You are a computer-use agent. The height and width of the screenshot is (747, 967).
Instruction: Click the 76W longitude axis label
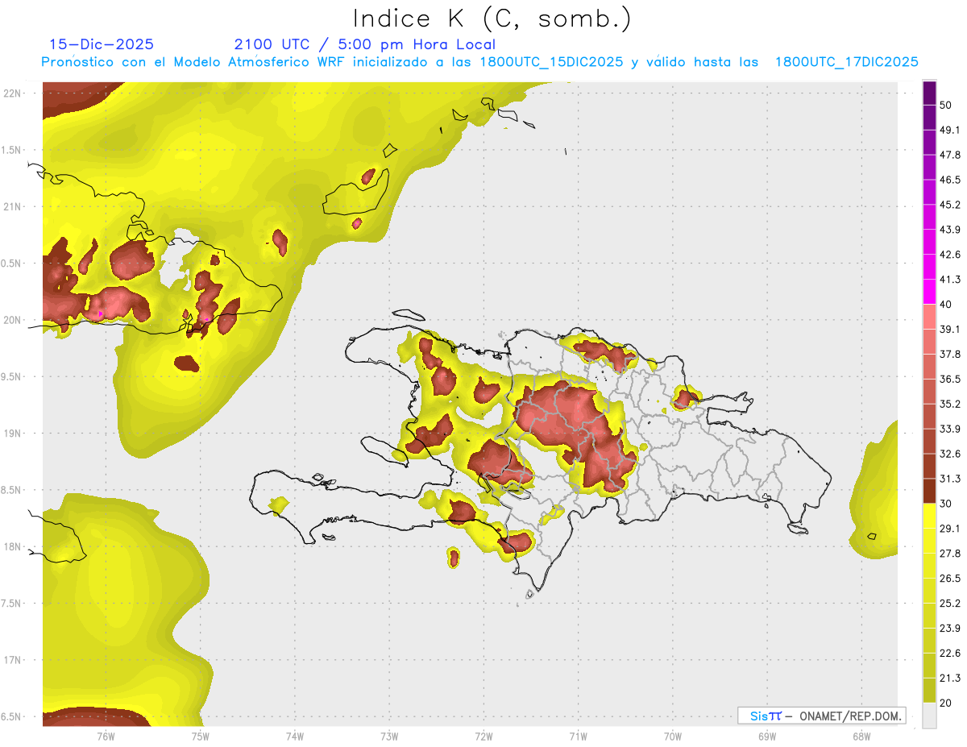[106, 736]
